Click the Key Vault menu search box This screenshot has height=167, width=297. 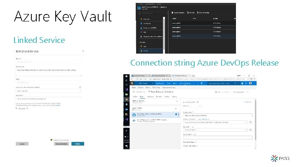pos(153,13)
